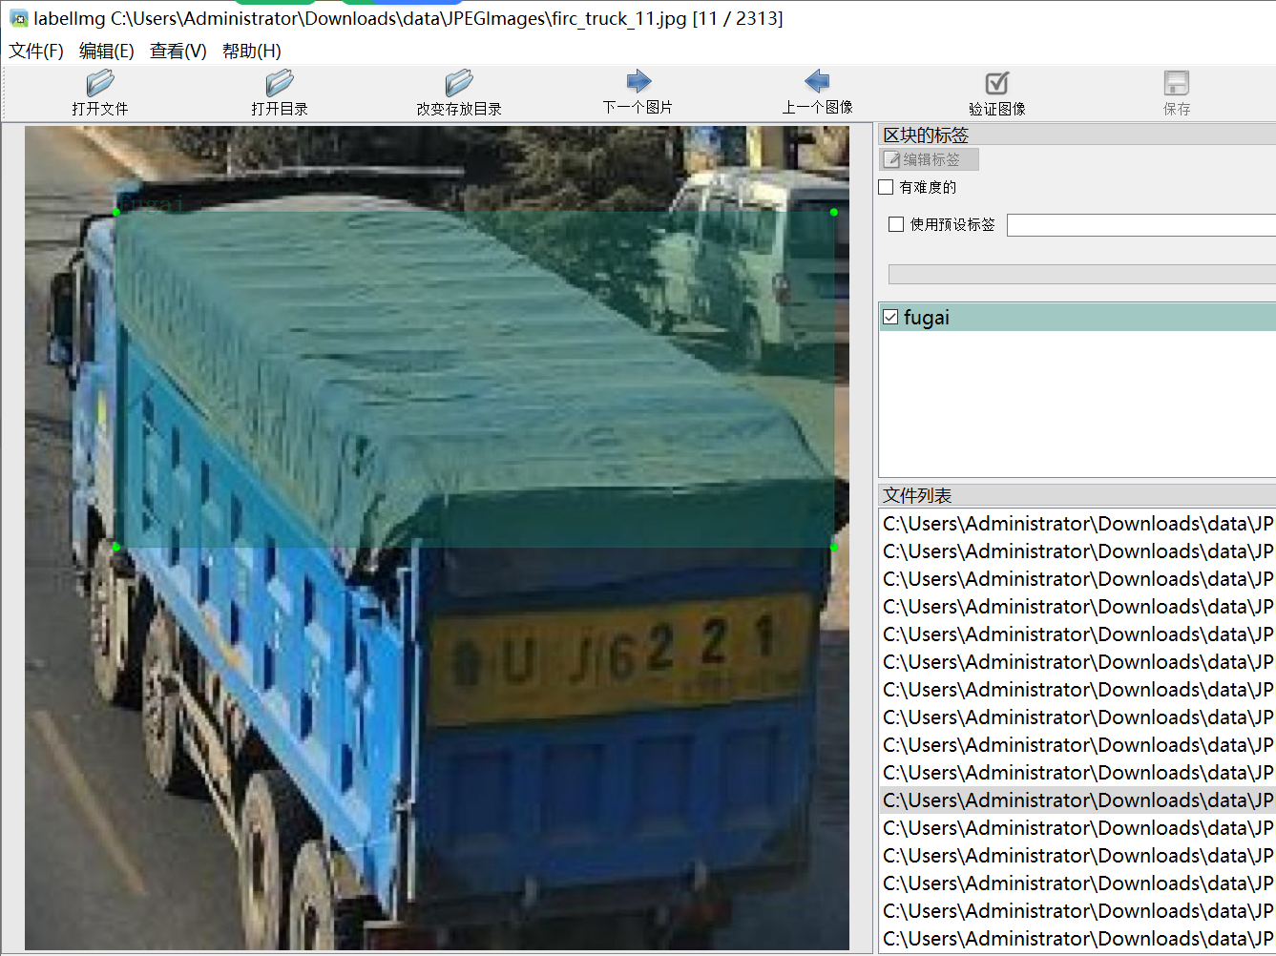
Task: Click the 区块的标签 panel header
Action: pos(1077,135)
